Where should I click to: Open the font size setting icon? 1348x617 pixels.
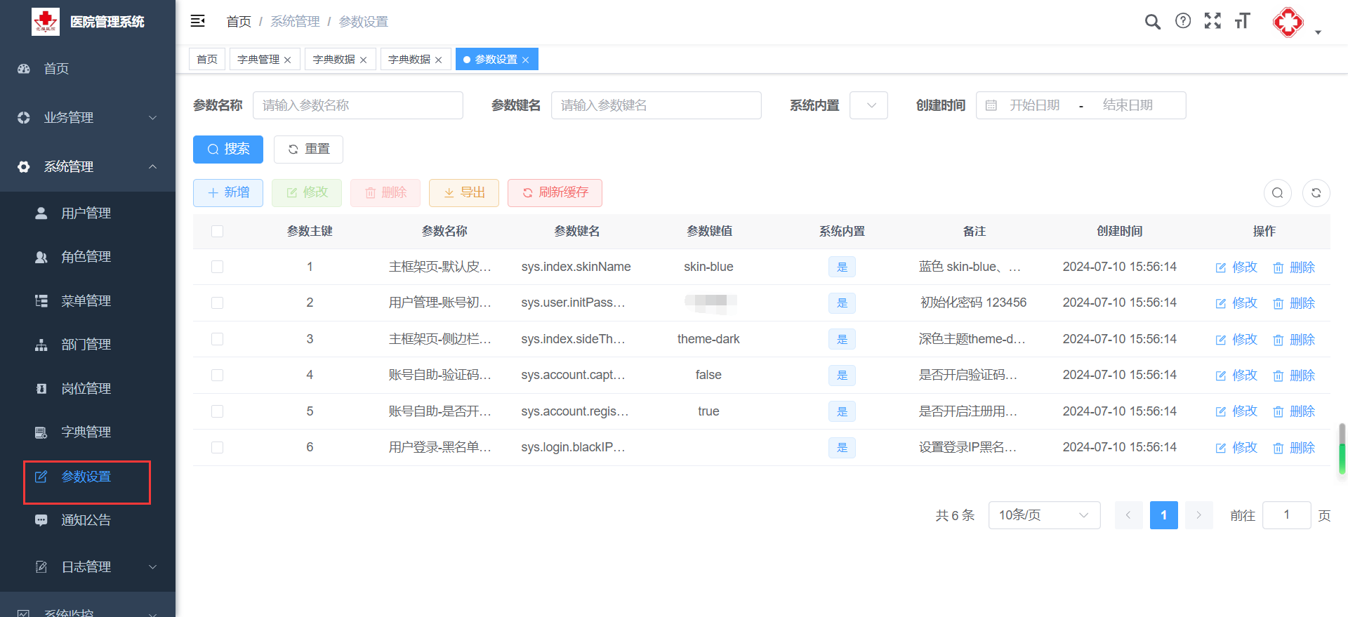point(1242,21)
